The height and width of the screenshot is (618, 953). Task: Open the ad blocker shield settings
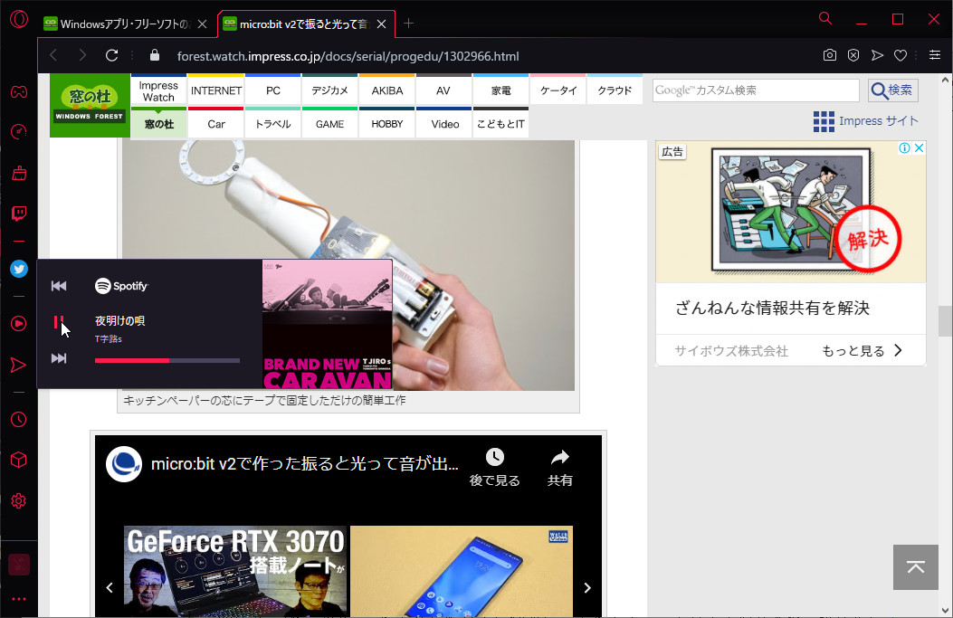(x=853, y=55)
